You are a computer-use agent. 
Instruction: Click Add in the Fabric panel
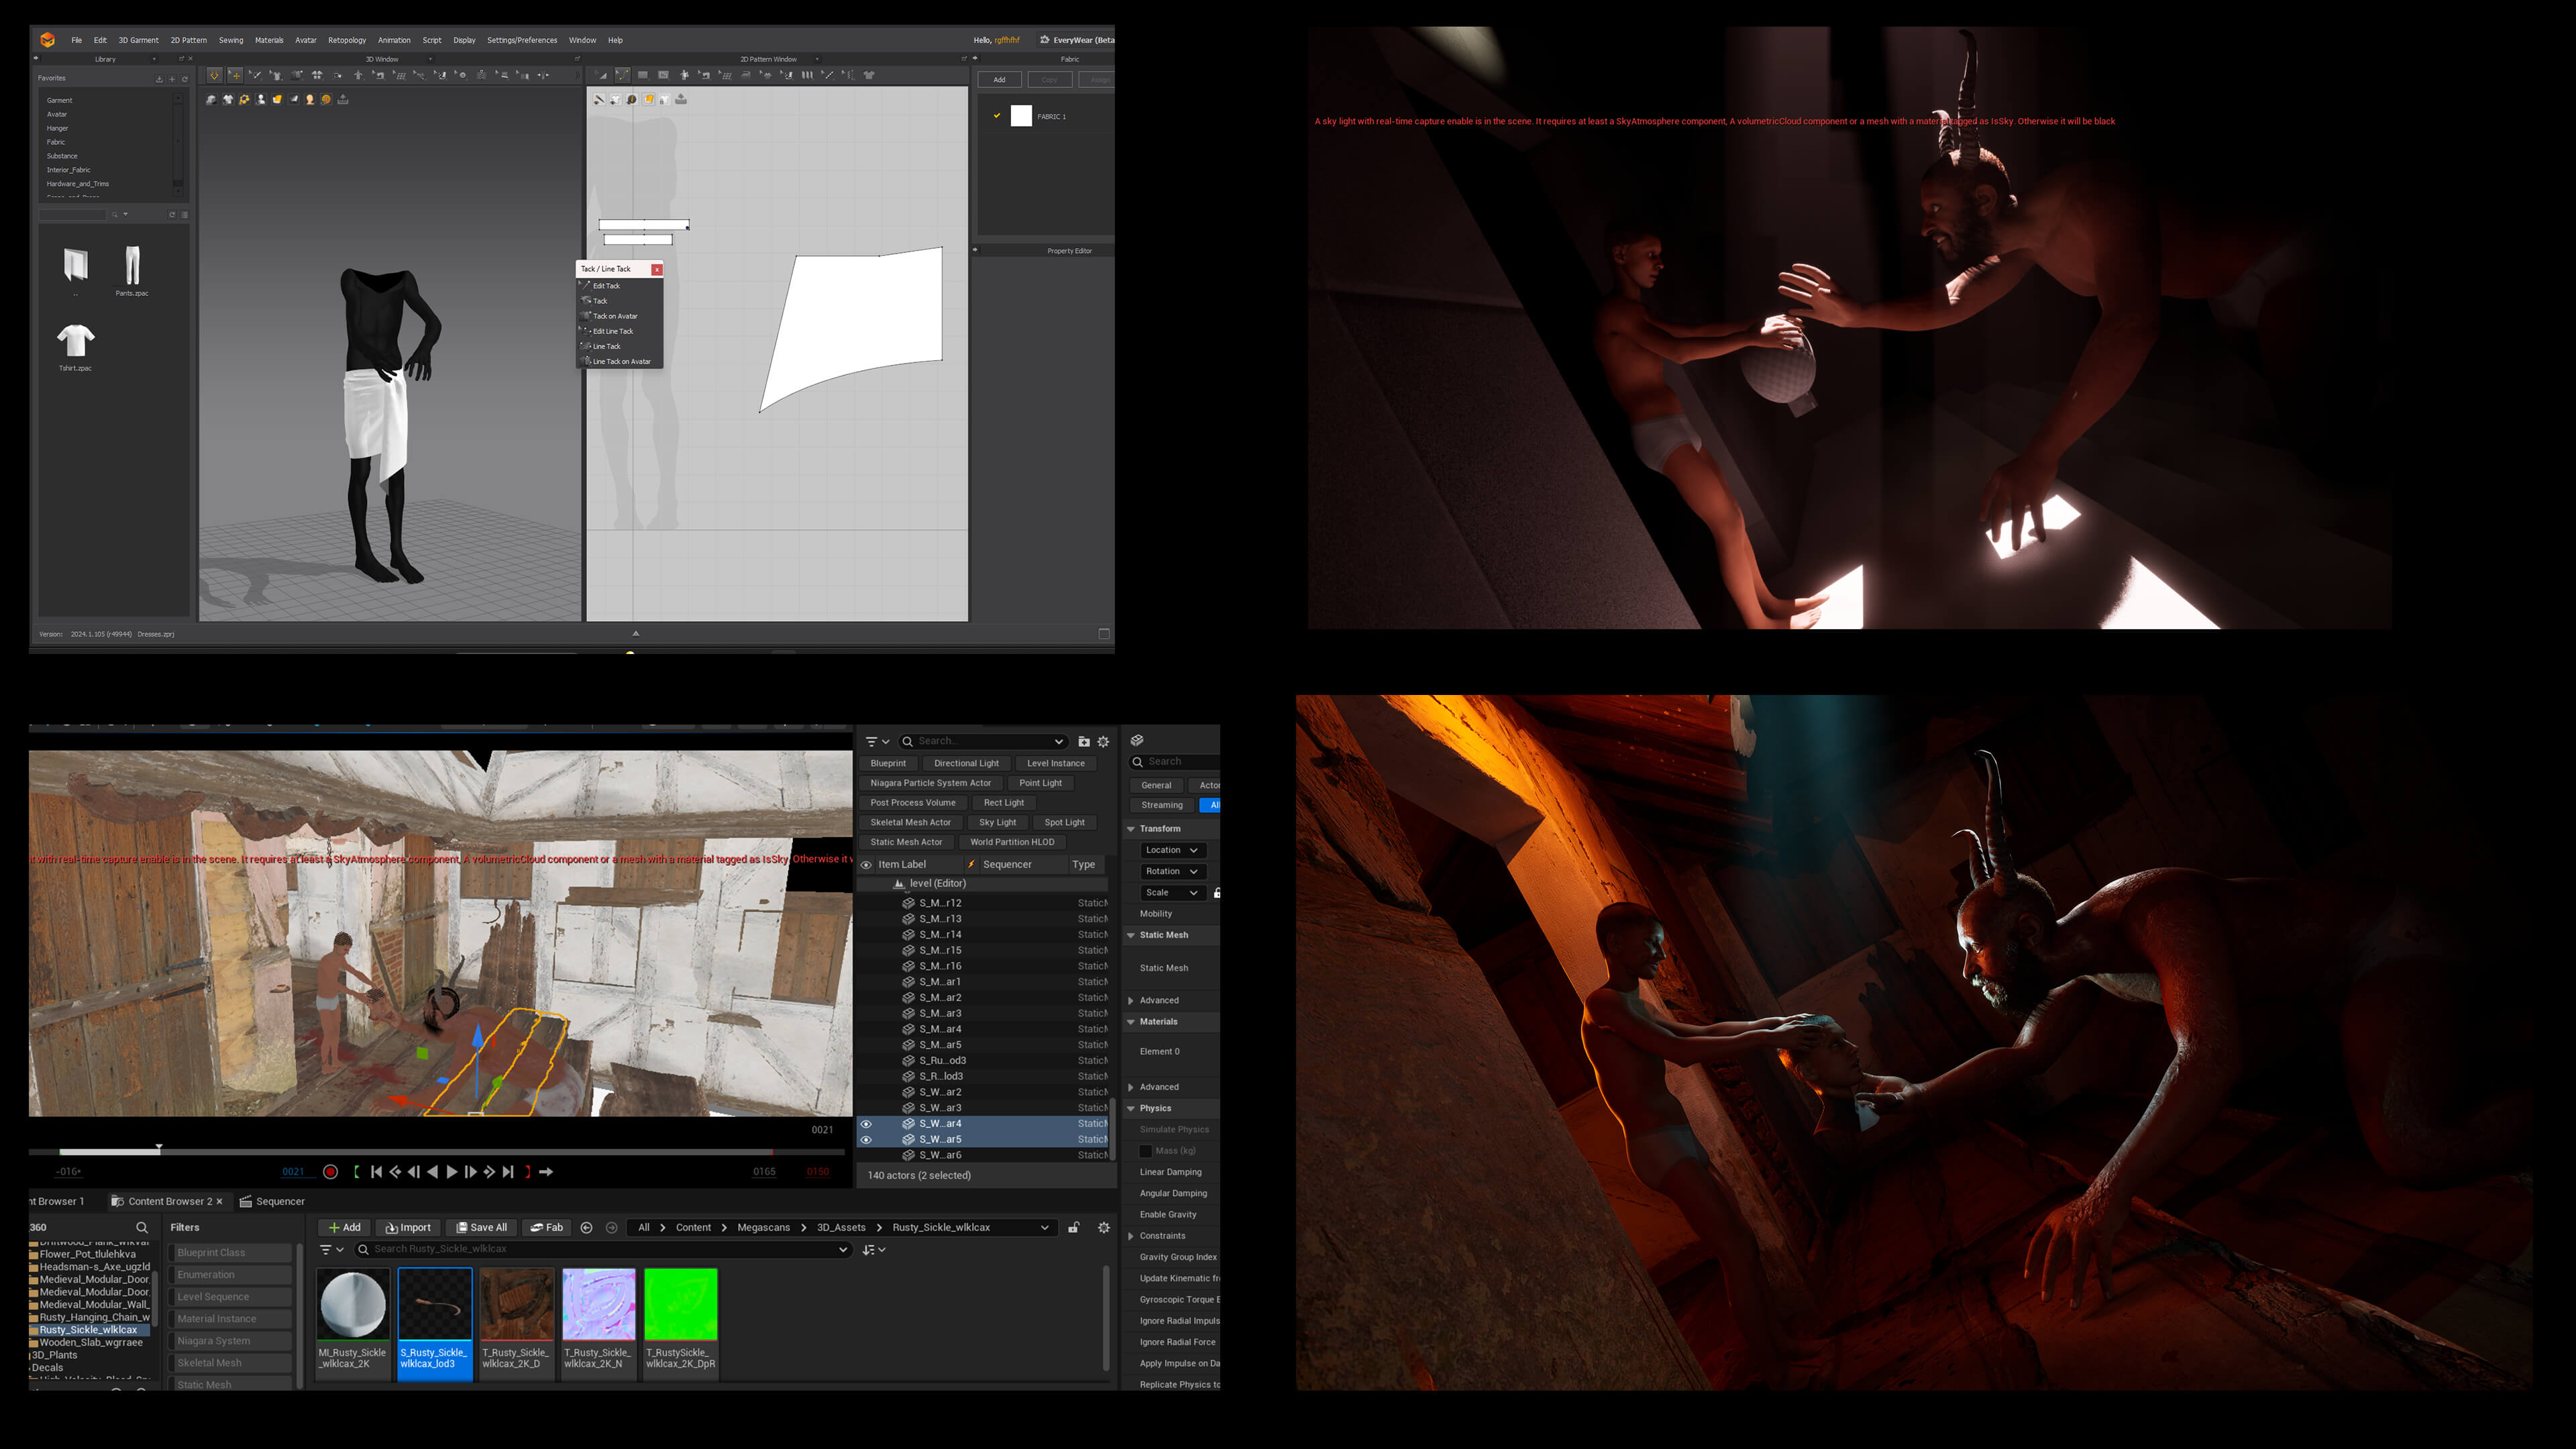tap(999, 79)
